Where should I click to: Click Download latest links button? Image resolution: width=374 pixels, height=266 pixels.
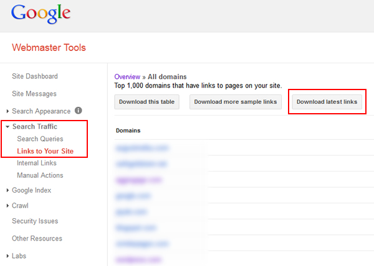pyautogui.click(x=327, y=102)
